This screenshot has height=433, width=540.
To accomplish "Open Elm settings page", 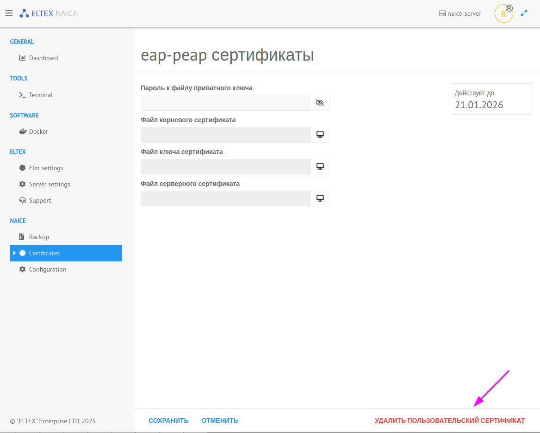I will click(x=46, y=168).
